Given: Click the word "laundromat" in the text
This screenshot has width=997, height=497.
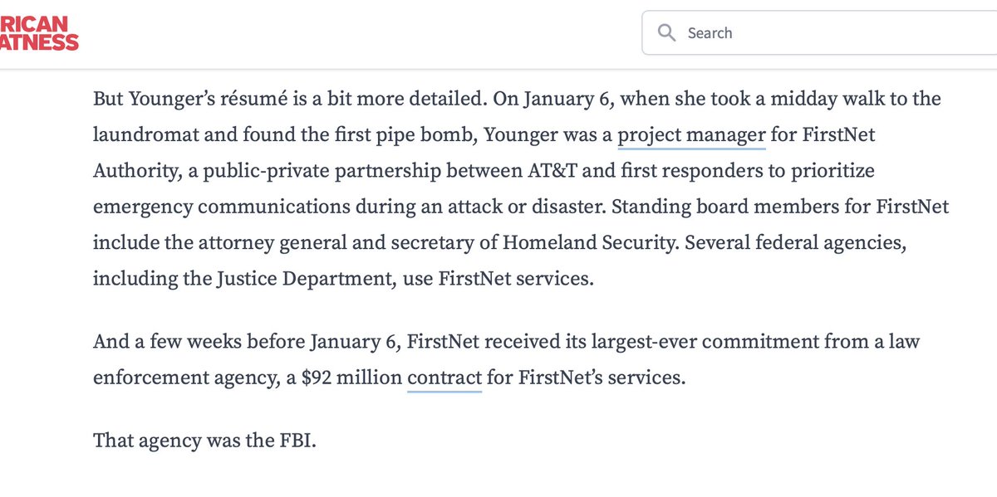Looking at the screenshot, I should click(138, 135).
